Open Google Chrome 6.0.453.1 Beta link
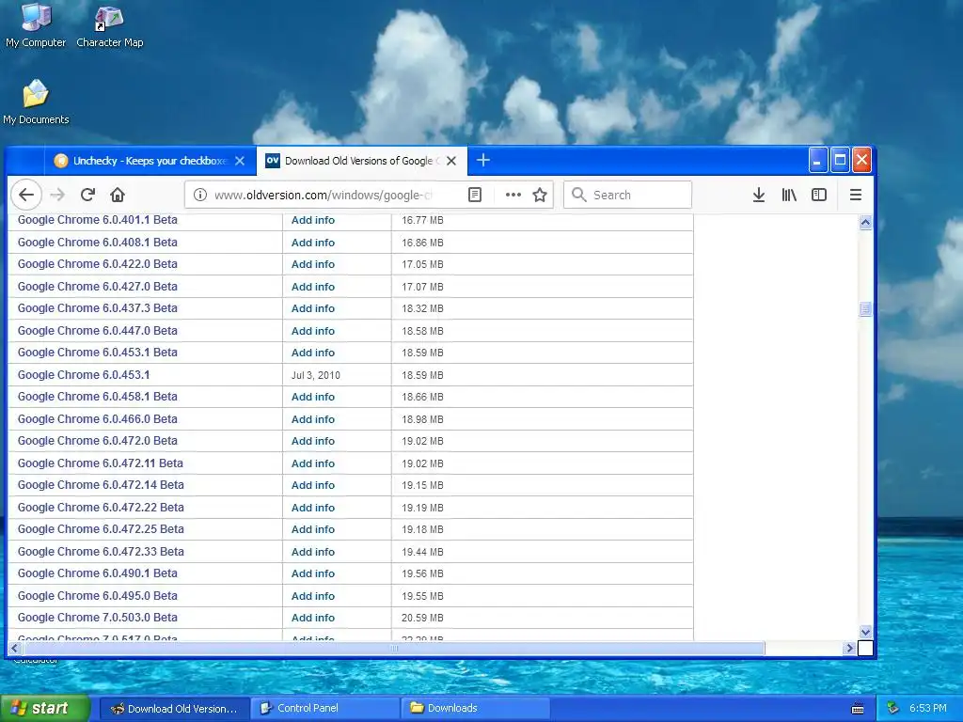This screenshot has height=722, width=963. coord(97,353)
